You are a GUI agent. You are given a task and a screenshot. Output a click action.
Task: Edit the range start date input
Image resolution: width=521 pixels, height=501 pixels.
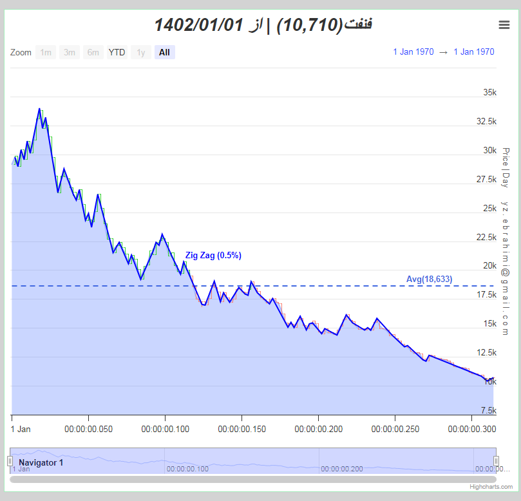[x=413, y=52]
